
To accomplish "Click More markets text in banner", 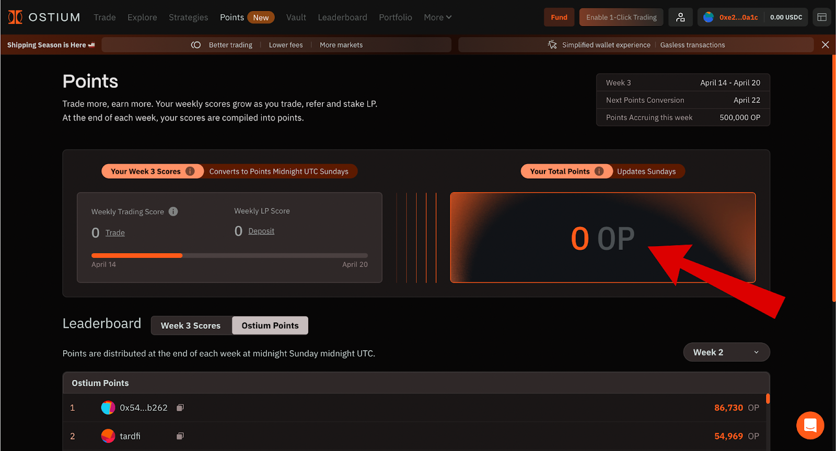I will tap(341, 45).
